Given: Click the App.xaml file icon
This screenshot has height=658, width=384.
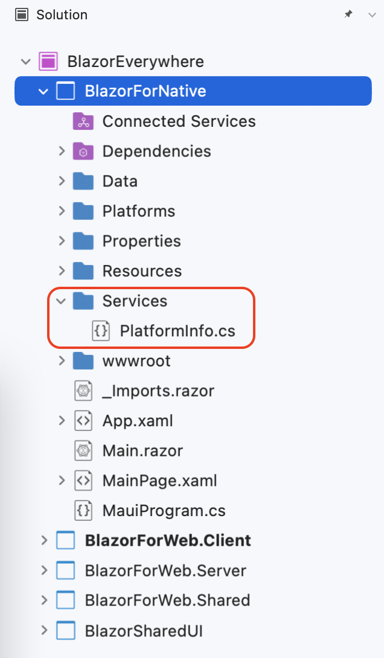Looking at the screenshot, I should [x=83, y=421].
